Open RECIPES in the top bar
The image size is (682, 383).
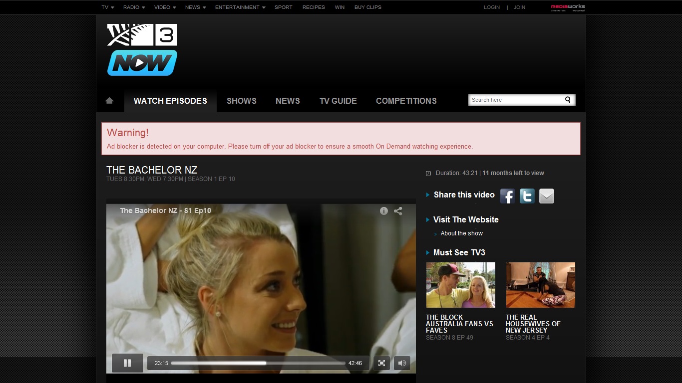(314, 7)
